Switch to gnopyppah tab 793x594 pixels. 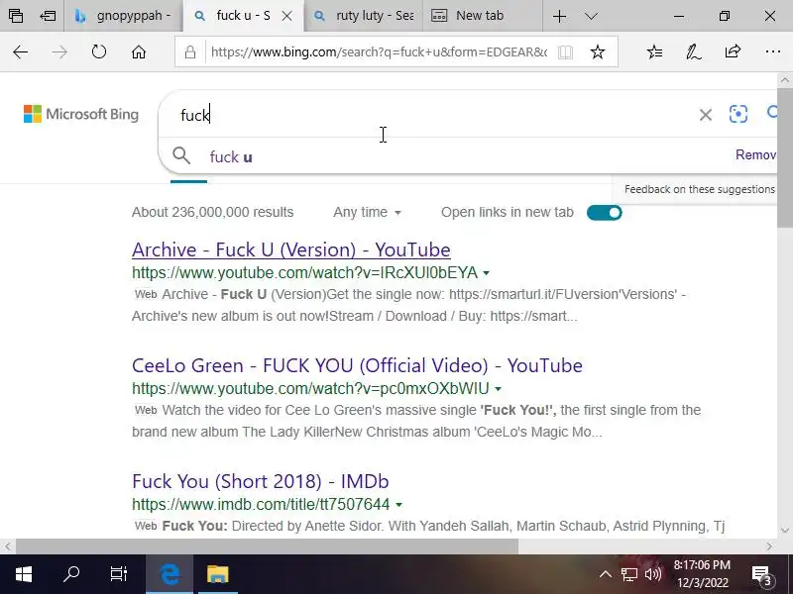pyautogui.click(x=124, y=16)
